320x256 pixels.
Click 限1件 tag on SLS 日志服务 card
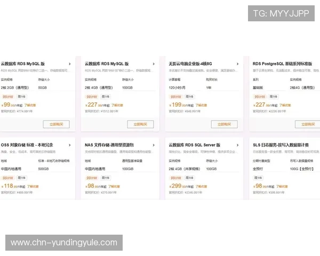[x=258, y=178]
